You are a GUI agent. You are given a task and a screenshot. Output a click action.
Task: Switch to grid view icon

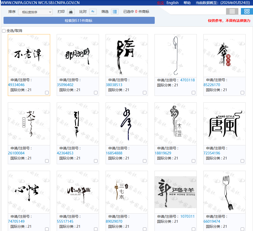(247, 11)
